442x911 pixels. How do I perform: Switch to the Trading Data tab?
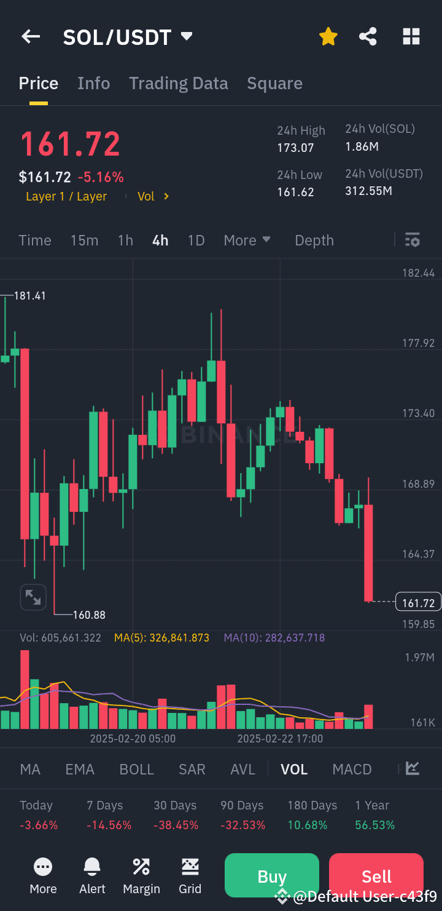coord(179,83)
